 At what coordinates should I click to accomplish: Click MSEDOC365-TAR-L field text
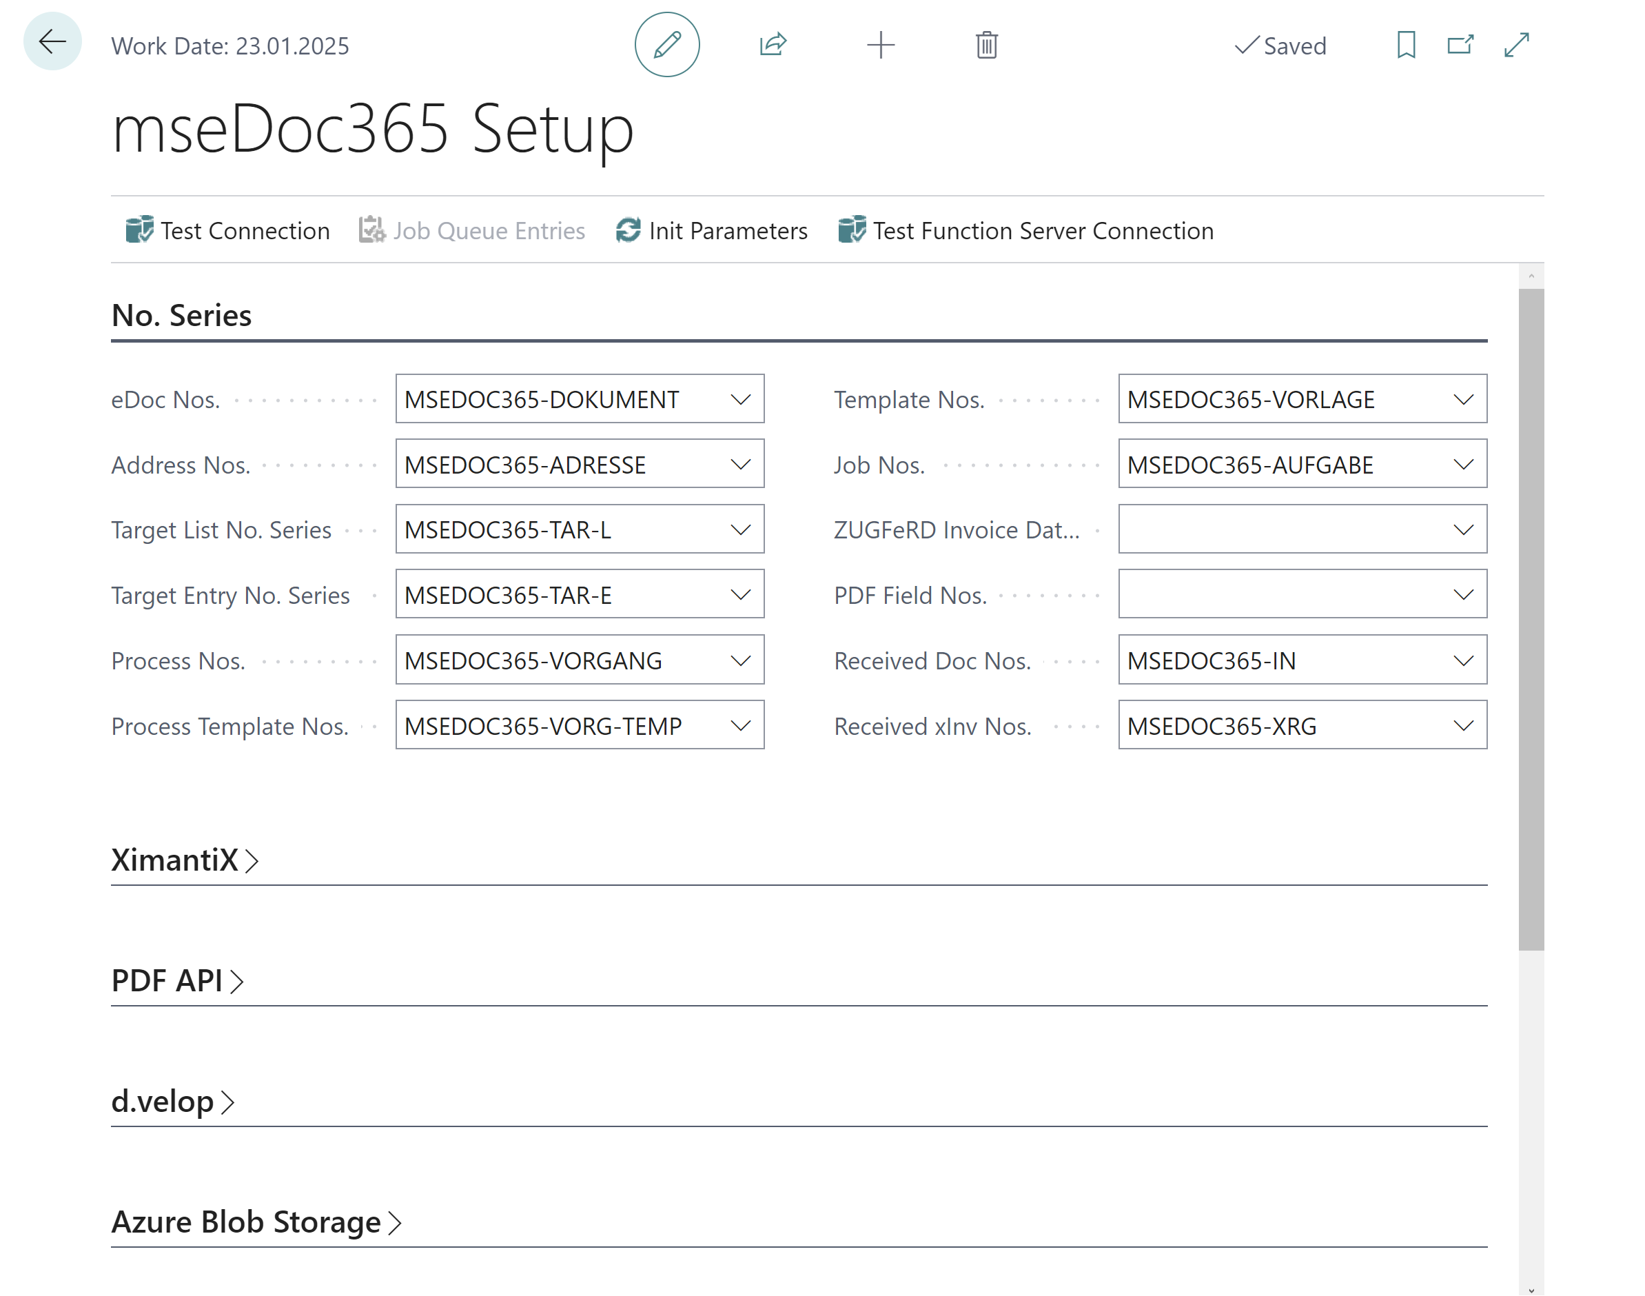coord(507,529)
